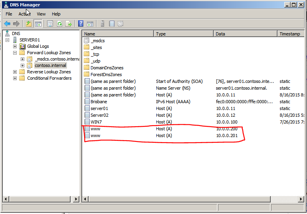
Task: Click the New Server toolbar icon
Action: (x=102, y=24)
